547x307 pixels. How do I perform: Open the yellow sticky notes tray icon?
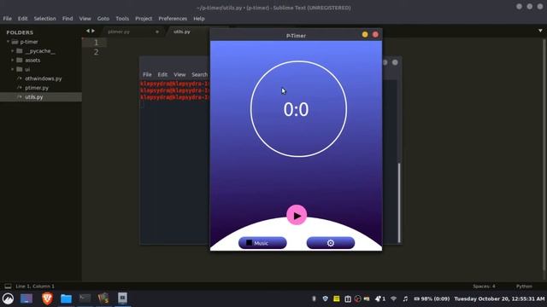click(x=336, y=298)
